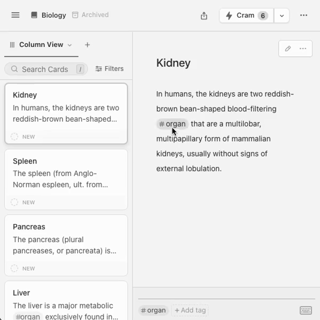Click the Archived label
The height and width of the screenshot is (320, 320).
95,14
